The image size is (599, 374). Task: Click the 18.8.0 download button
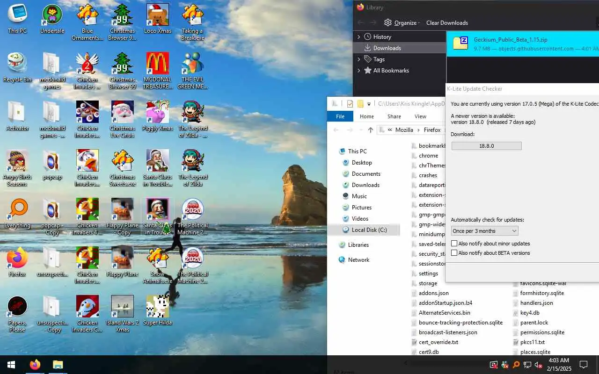click(x=486, y=146)
